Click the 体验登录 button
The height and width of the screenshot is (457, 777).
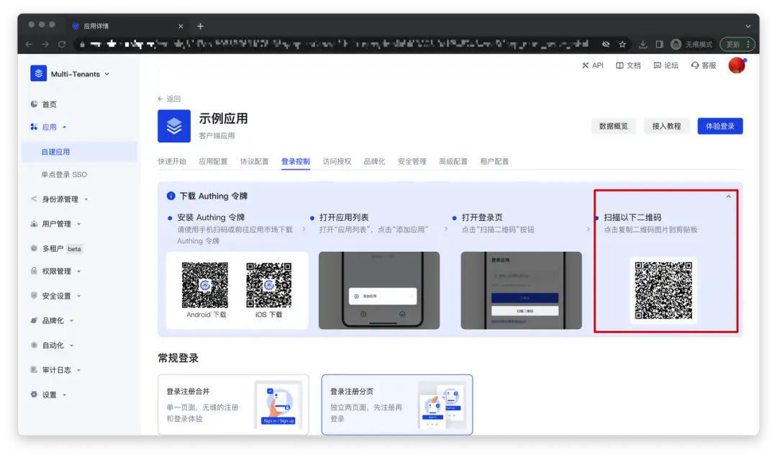[x=720, y=126]
